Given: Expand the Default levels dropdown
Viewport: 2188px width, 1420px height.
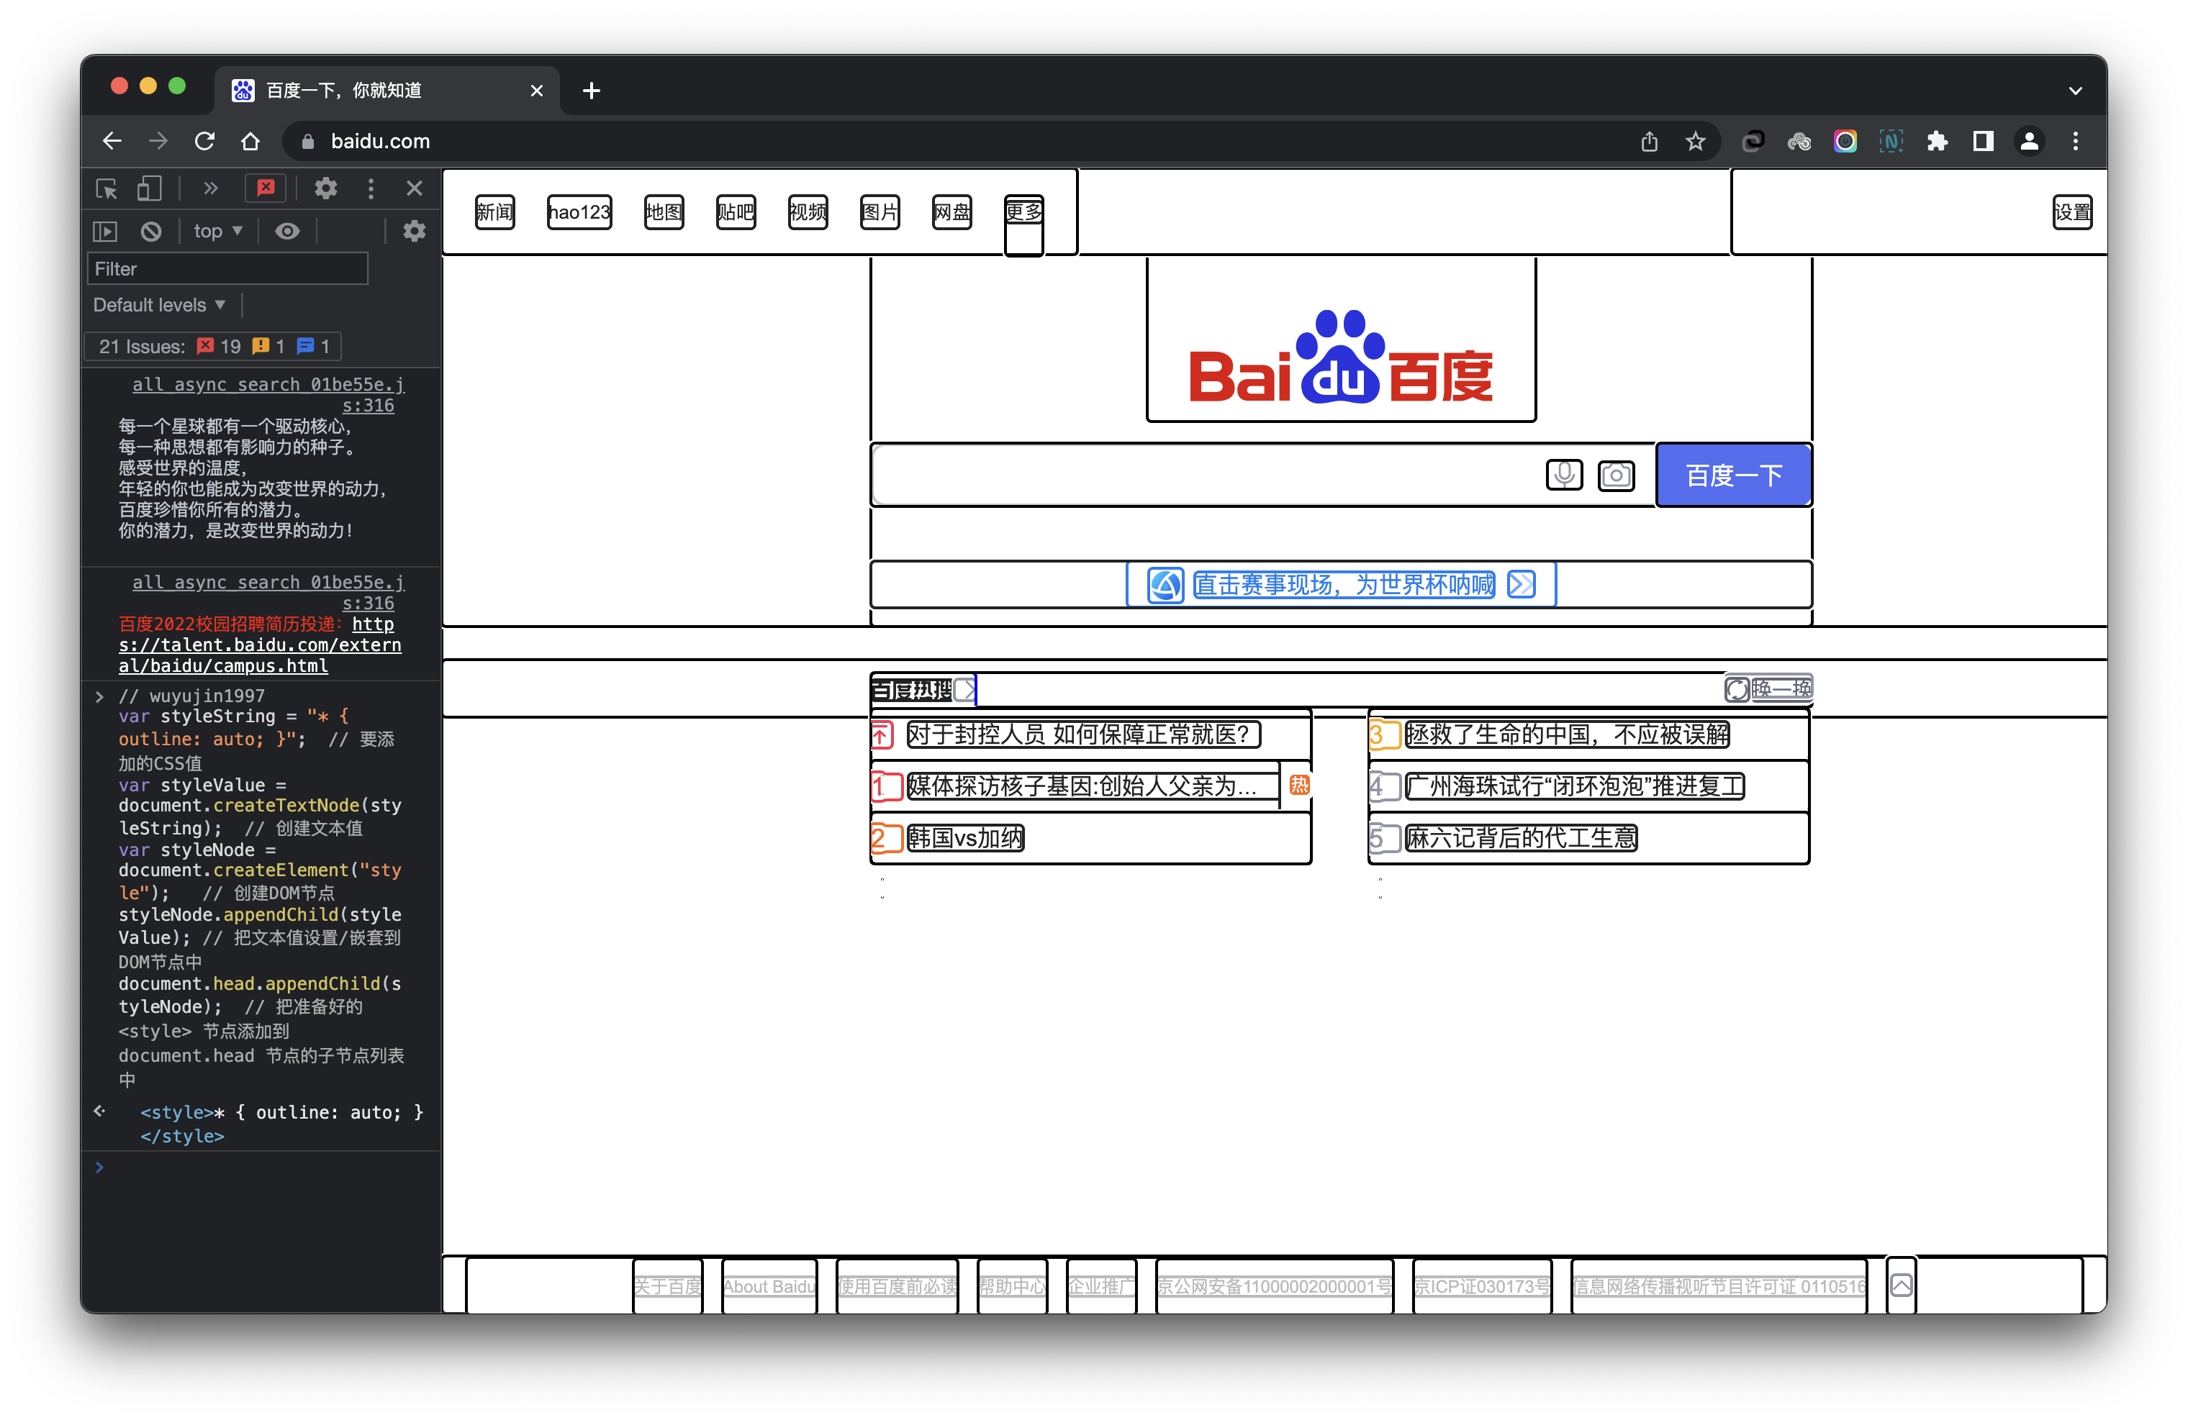Looking at the screenshot, I should click(159, 304).
